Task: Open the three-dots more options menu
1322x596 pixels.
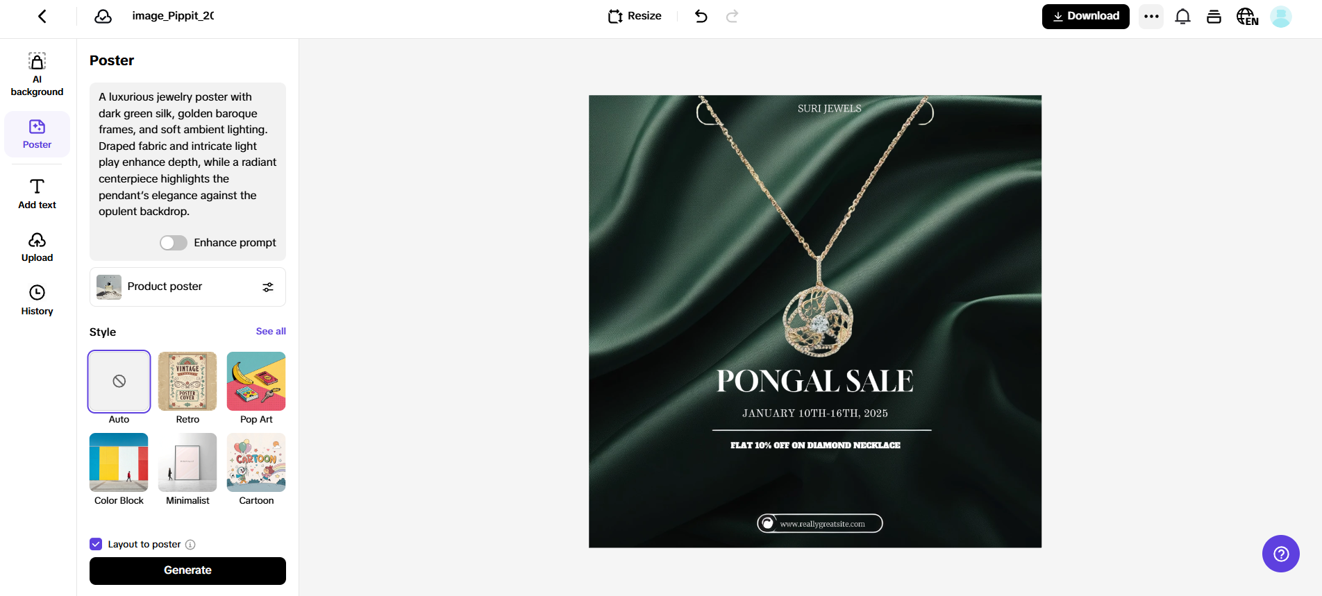Action: [x=1151, y=17]
